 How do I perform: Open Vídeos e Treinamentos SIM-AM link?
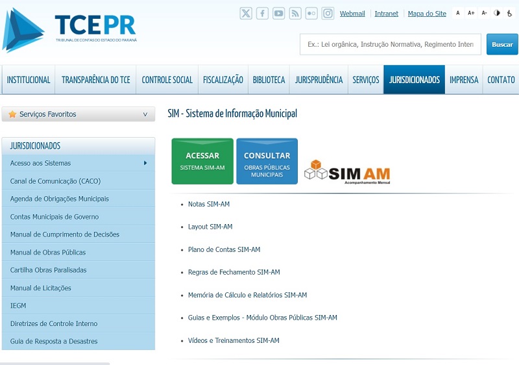[x=234, y=340]
